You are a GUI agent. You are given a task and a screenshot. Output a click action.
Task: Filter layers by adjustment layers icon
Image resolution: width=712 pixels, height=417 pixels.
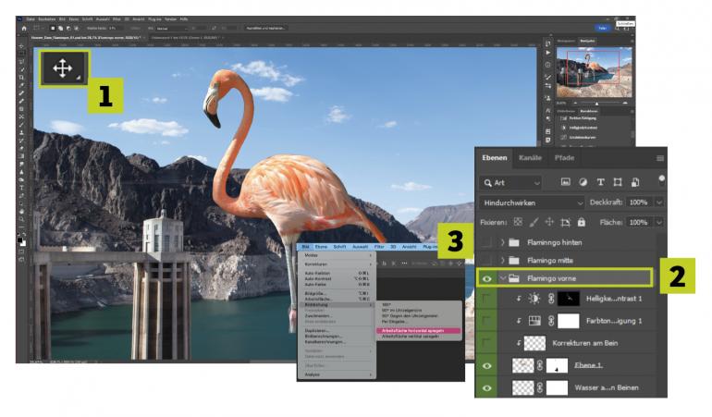point(583,182)
